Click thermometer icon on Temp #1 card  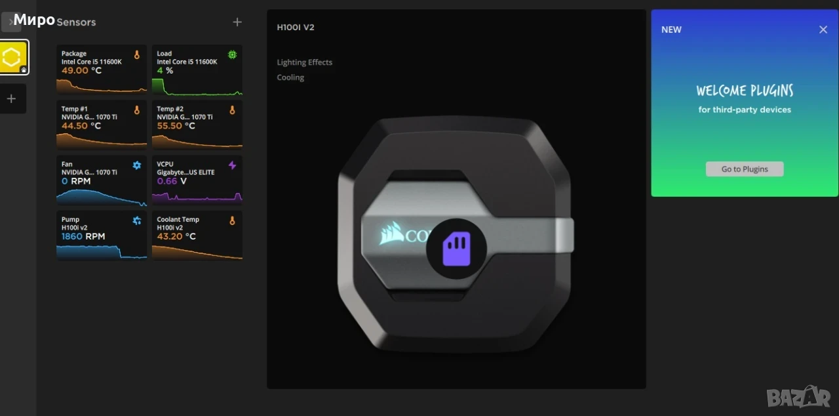[137, 110]
